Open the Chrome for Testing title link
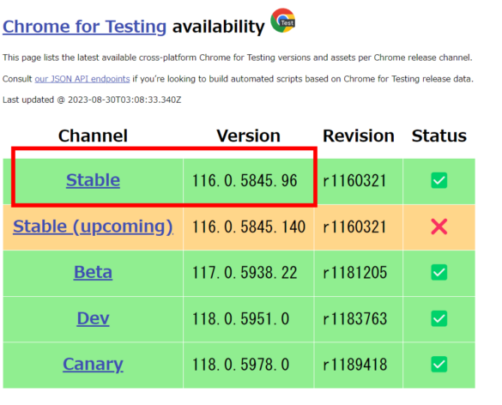The image size is (502, 405). point(84,27)
